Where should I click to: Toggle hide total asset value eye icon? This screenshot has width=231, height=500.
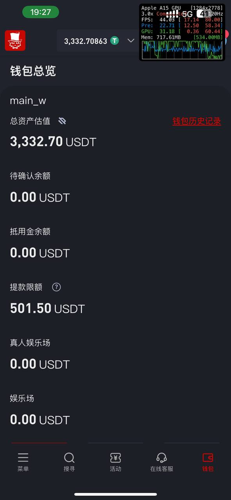pos(62,121)
